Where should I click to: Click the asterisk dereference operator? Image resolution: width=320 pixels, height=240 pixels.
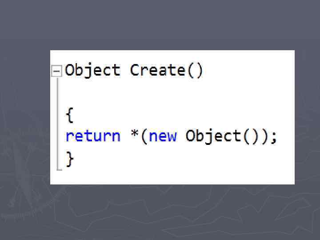(134, 136)
